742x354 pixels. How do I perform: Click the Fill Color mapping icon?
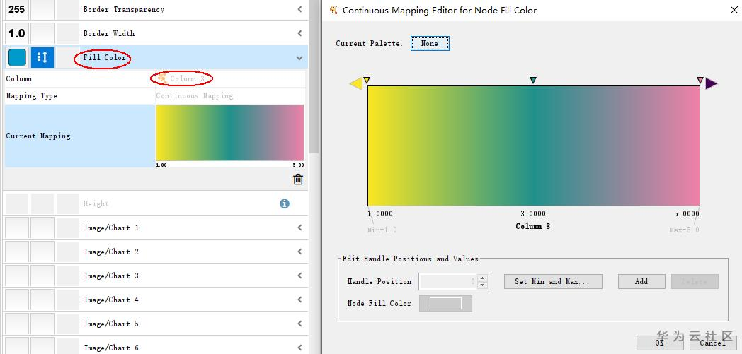[42, 57]
